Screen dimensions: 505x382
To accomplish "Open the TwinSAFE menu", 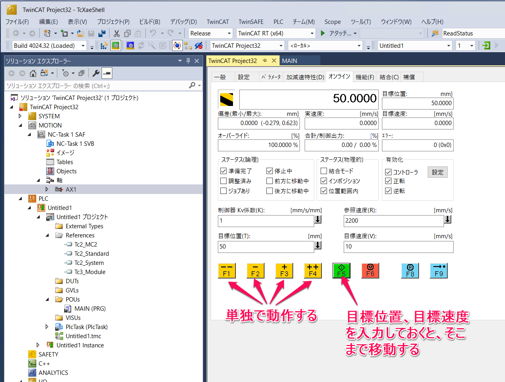I will [x=251, y=22].
